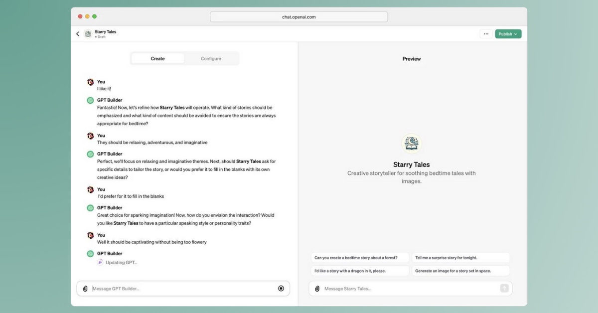598x313 pixels.
Task: Select "Tell me a surprise story for tonight."
Action: tap(461, 258)
